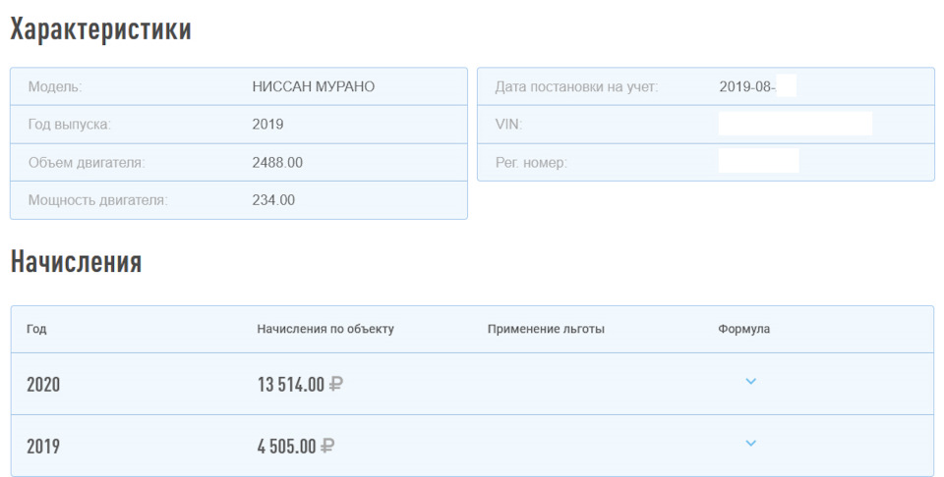Screen dimensions: 944x477
Task: Click the Начисления section heading
Action: (76, 261)
